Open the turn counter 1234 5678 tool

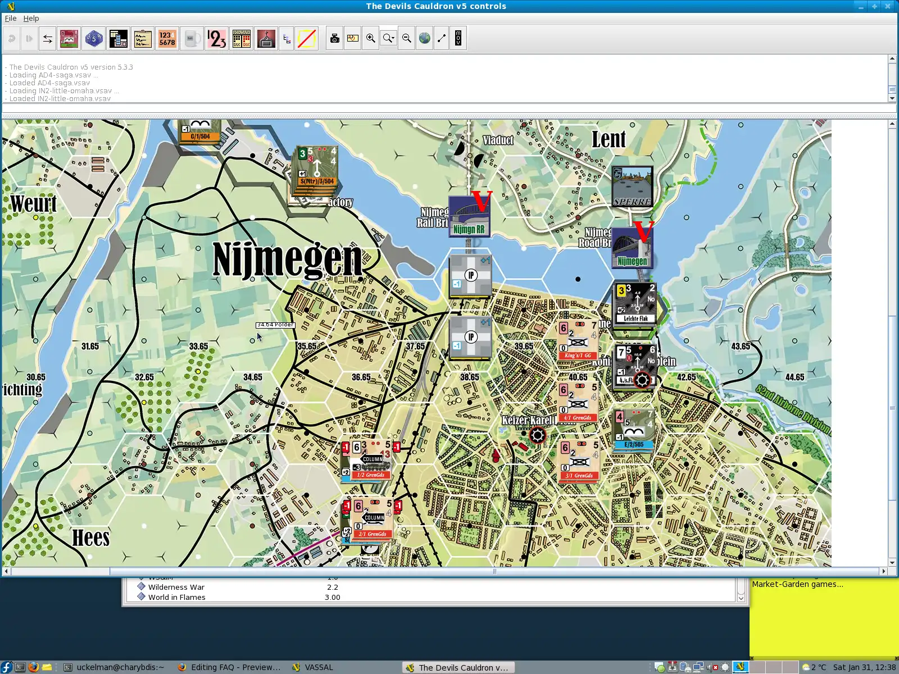point(167,38)
